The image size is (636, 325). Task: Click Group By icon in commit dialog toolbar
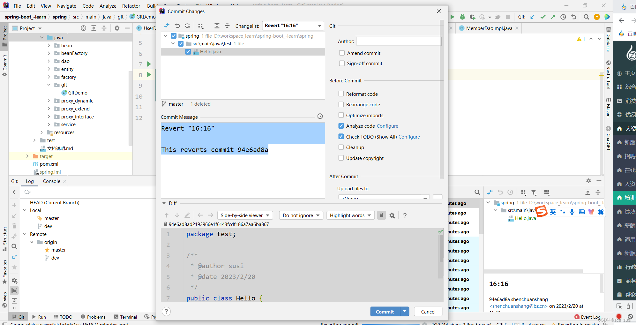tap(201, 26)
